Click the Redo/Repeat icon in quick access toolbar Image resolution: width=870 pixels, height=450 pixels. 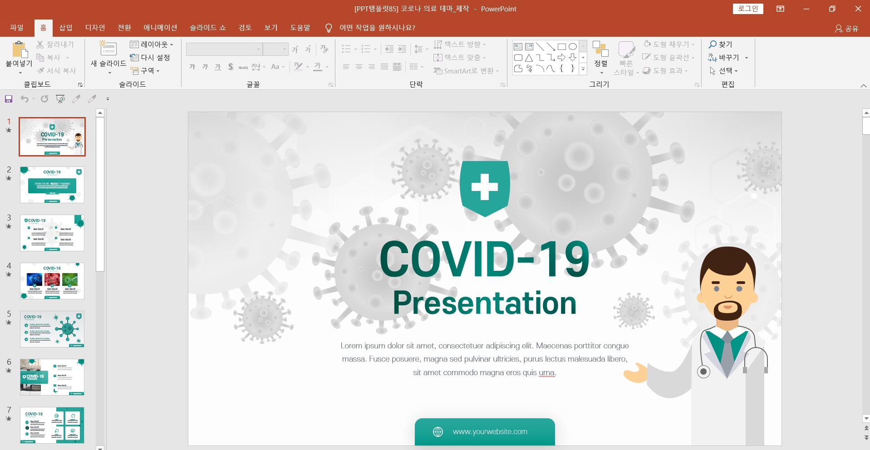tap(44, 99)
